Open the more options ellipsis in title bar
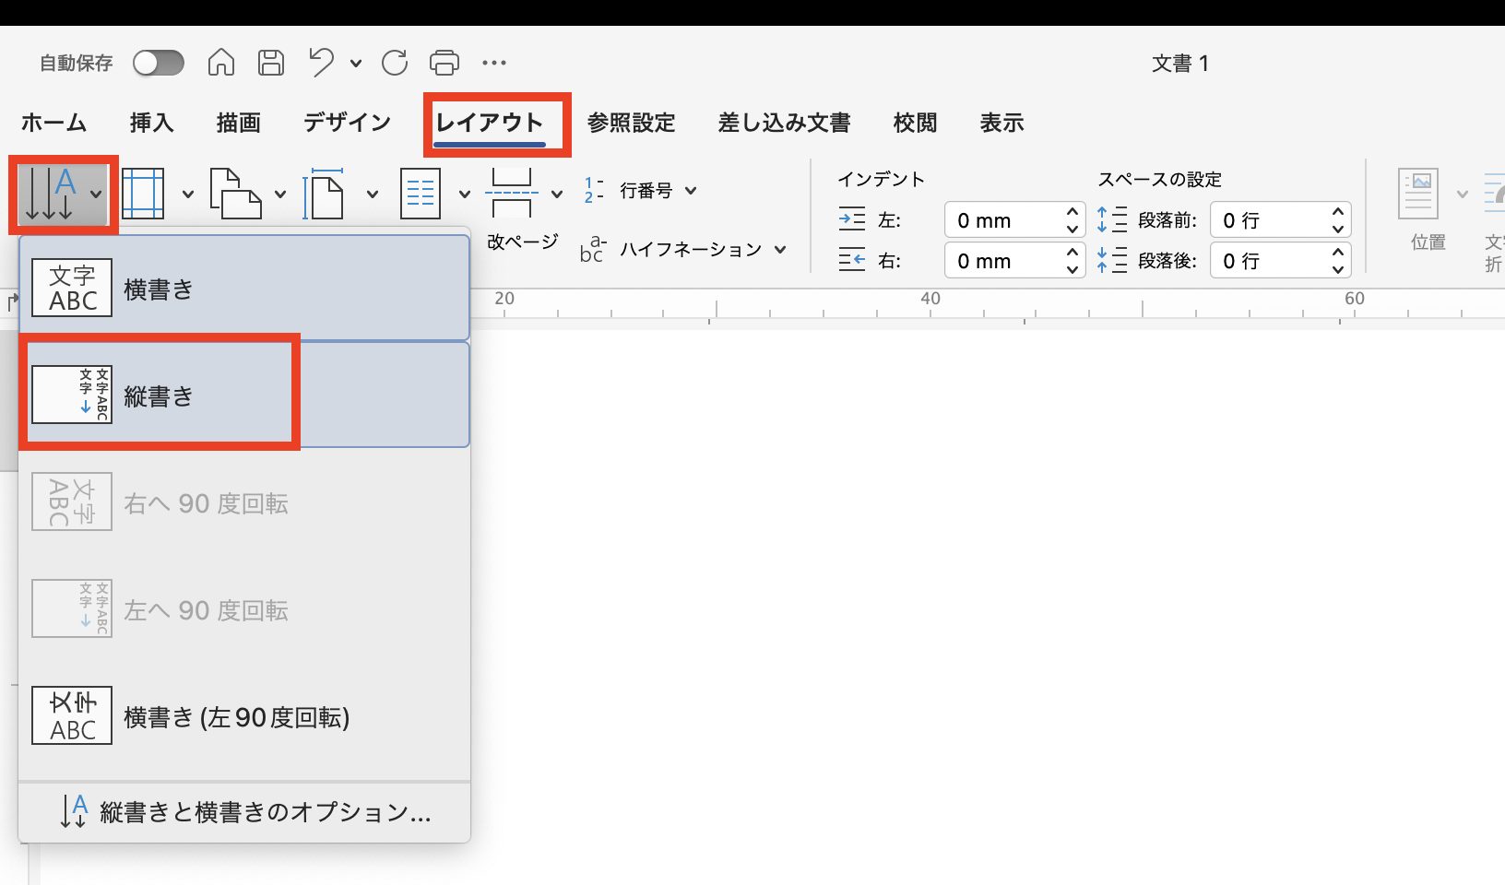1505x885 pixels. 494,63
